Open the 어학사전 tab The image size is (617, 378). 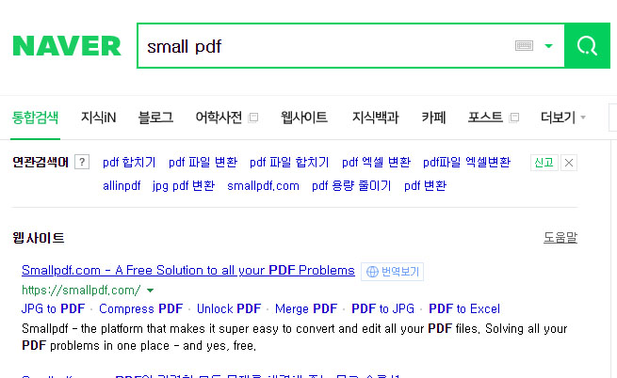(219, 118)
